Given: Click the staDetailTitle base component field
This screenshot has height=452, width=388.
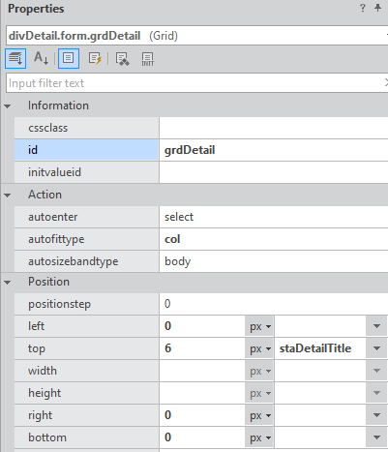Looking at the screenshot, I should click(x=320, y=348).
